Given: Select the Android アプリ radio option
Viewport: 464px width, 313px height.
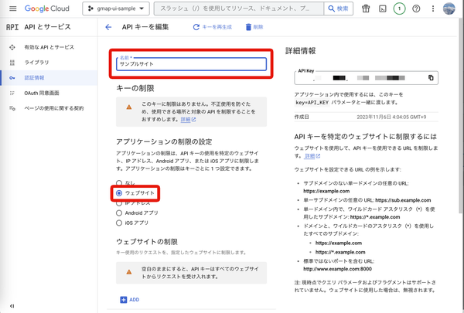Looking at the screenshot, I should (x=119, y=213).
